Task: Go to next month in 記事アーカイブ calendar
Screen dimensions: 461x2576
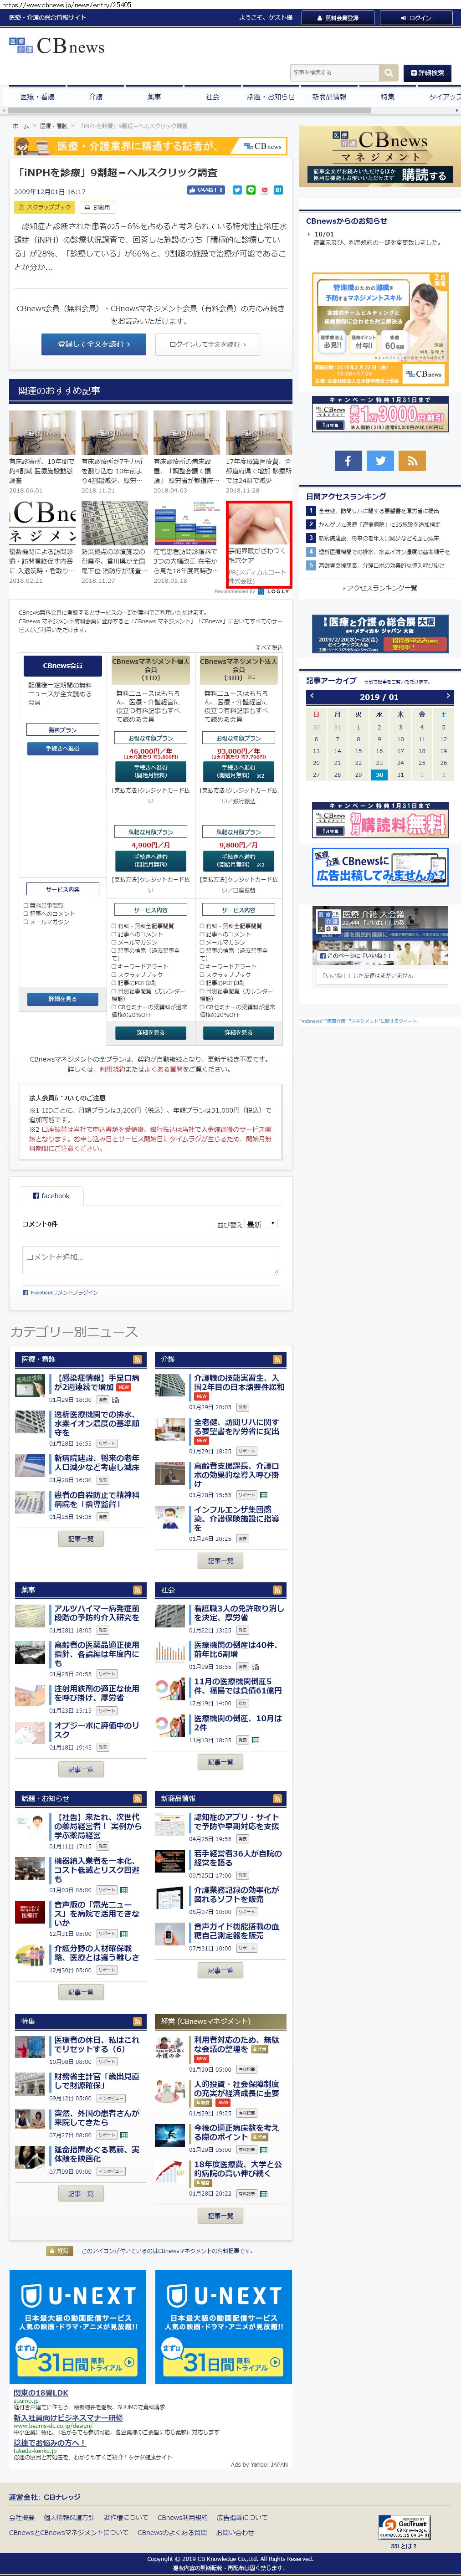Action: (447, 696)
